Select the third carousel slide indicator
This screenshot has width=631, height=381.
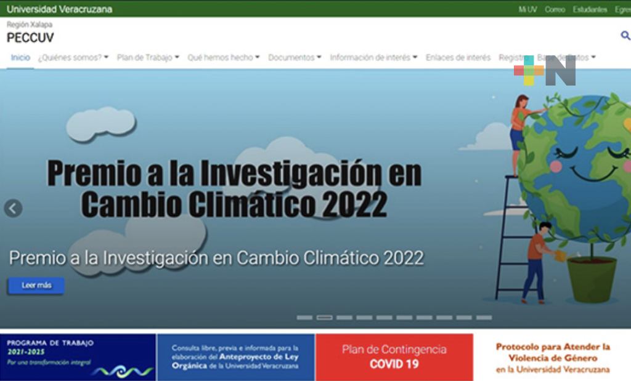(344, 318)
